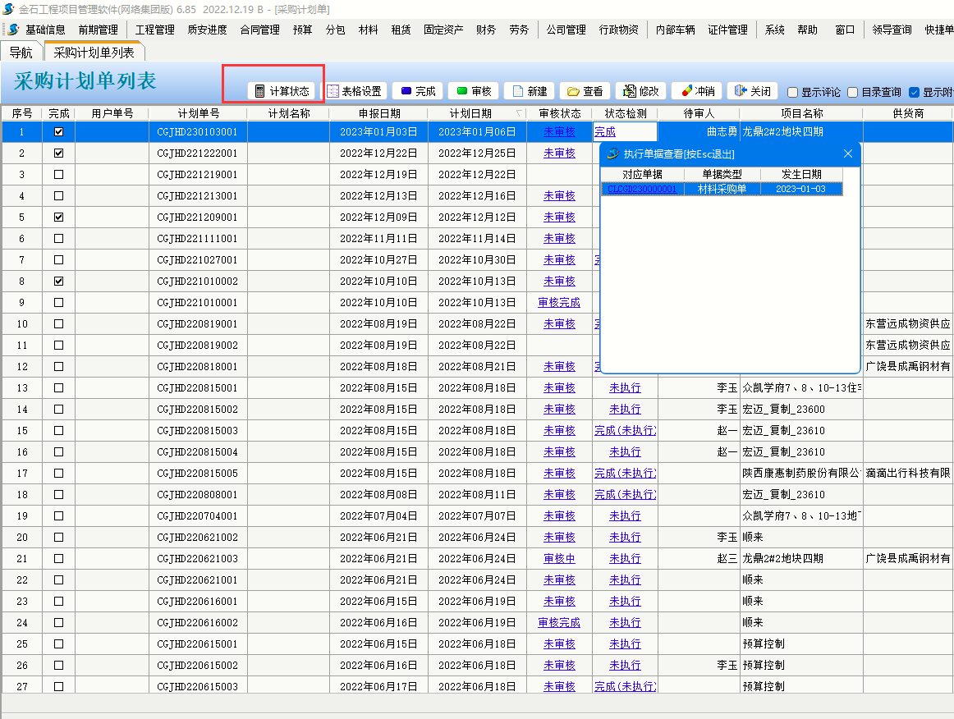Open the 查看 view button

pos(585,91)
